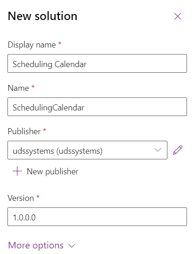Click the required asterisk beside Display name

click(60, 43)
